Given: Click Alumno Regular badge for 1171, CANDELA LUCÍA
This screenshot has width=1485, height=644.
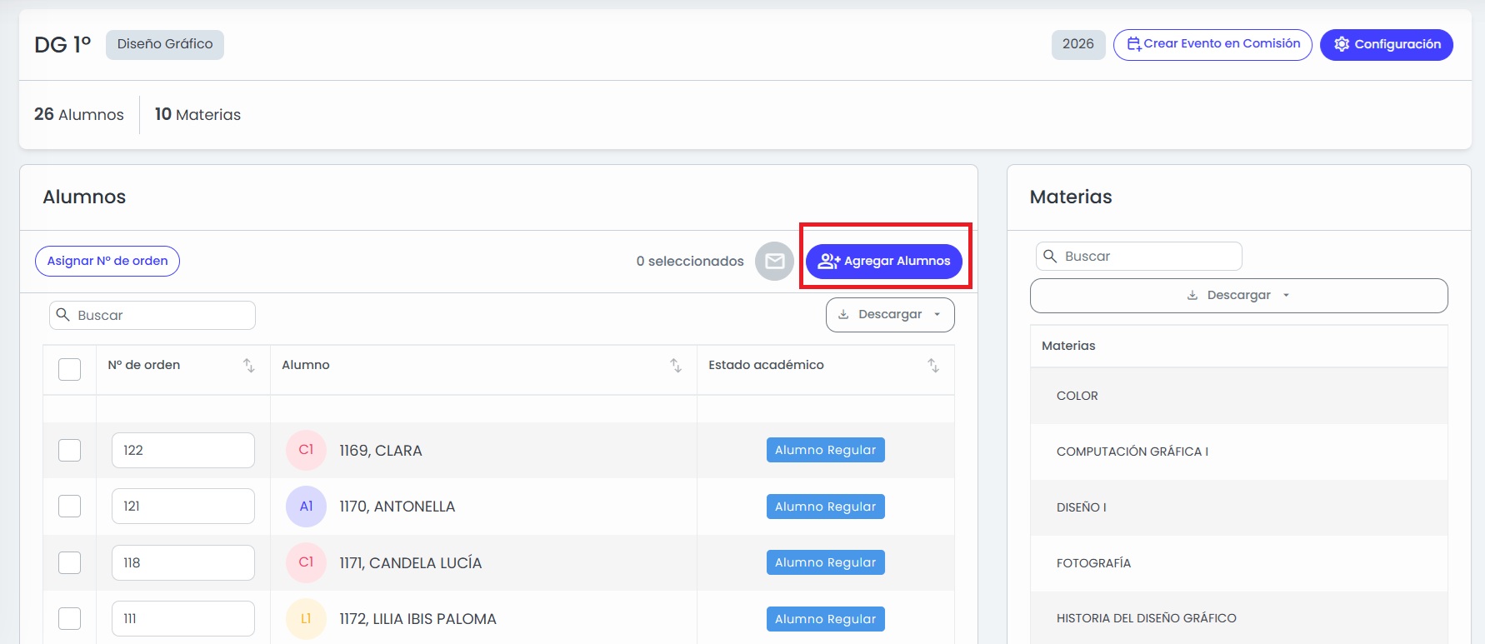Looking at the screenshot, I should (826, 562).
